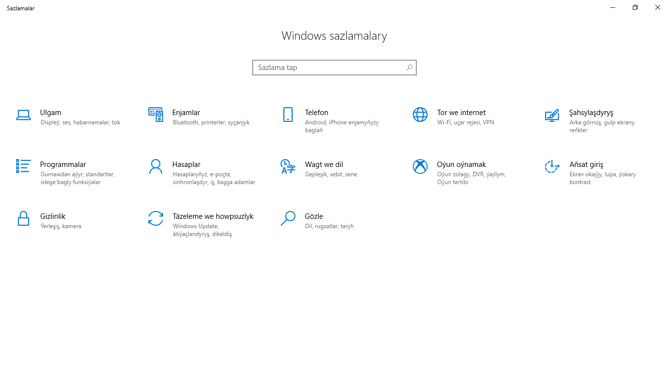Open Şahsylaşdyryş title link
The image size is (669, 376).
pyautogui.click(x=591, y=113)
